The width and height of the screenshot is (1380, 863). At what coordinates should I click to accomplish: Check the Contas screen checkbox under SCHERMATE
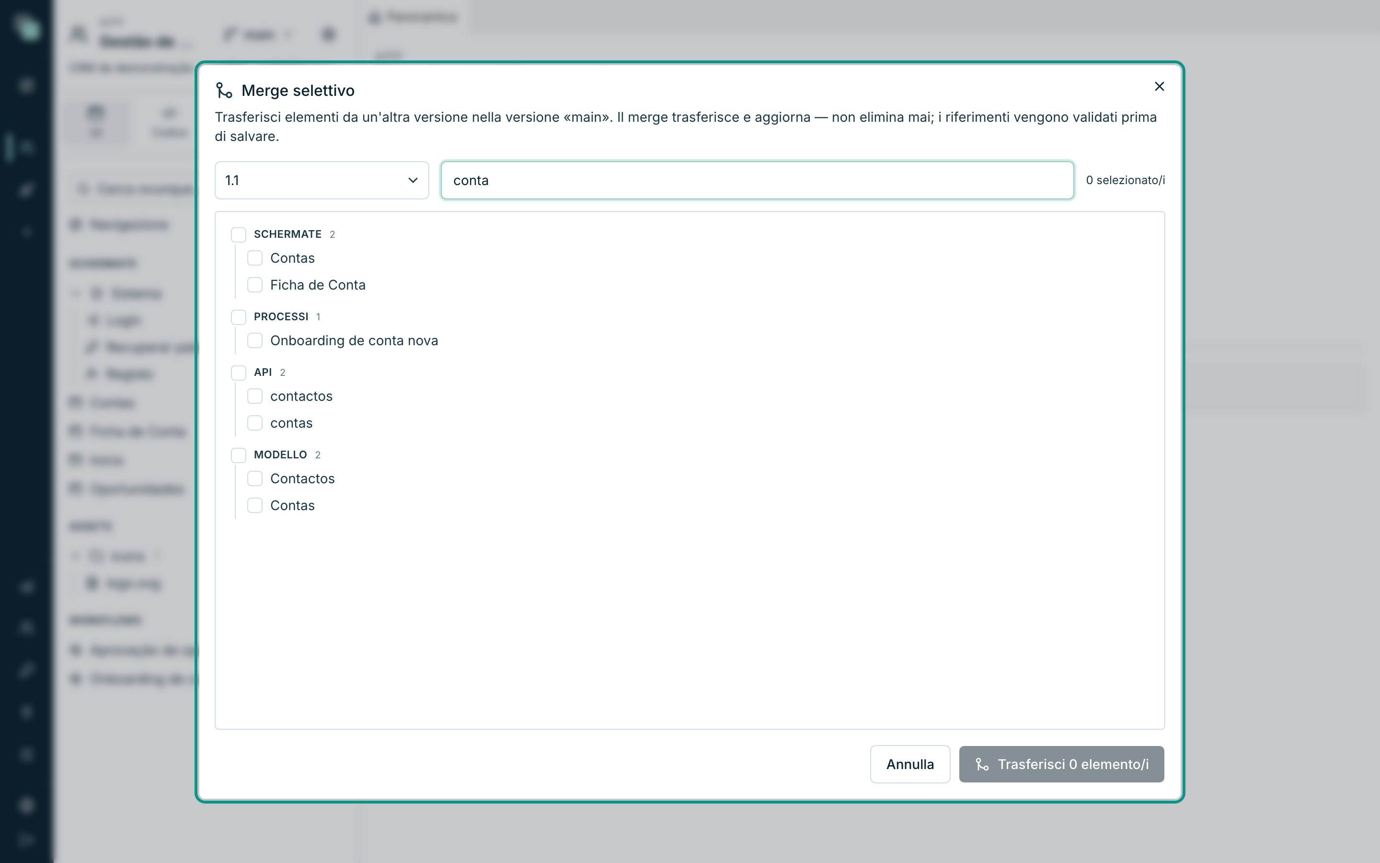coord(255,258)
